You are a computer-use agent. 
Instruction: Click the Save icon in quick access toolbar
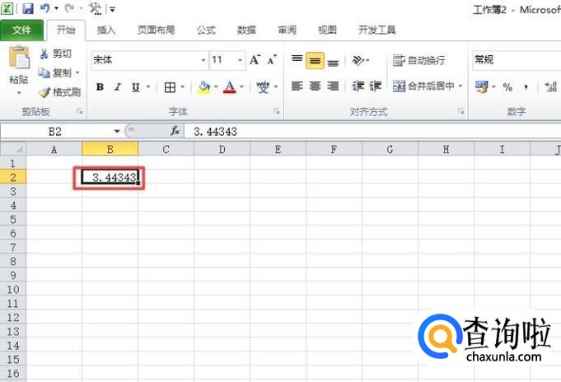point(28,9)
